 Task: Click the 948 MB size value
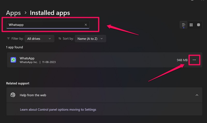coord(182,60)
